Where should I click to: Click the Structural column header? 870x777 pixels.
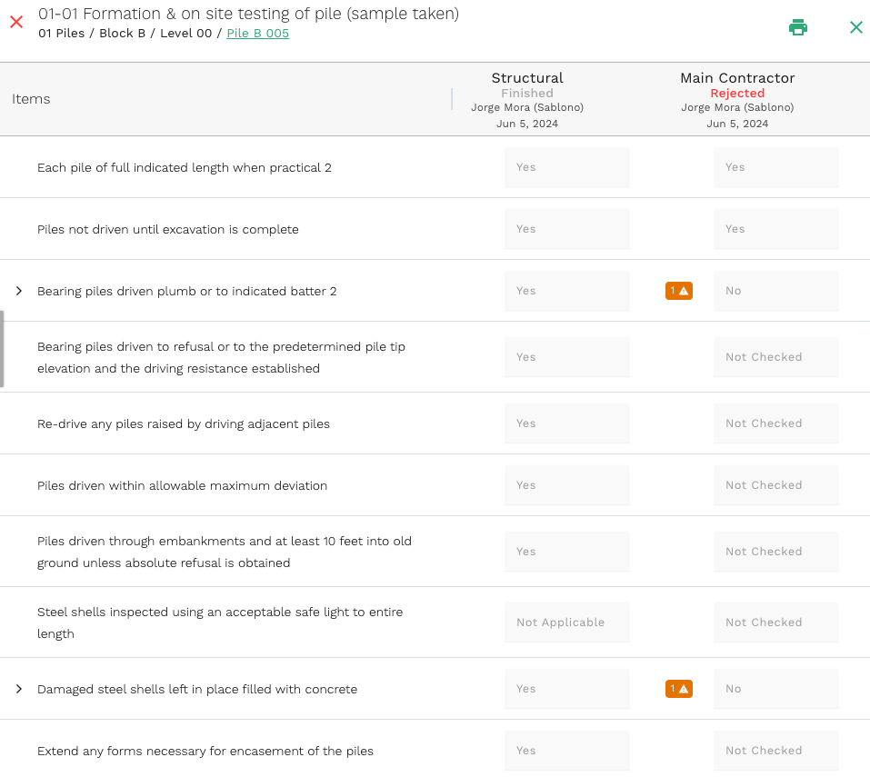point(527,77)
